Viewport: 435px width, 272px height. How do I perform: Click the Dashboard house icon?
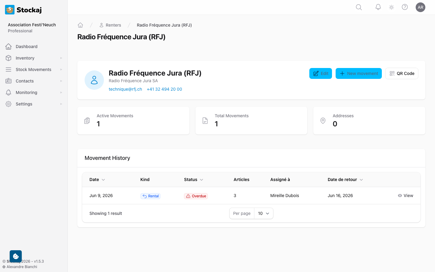pos(8,47)
